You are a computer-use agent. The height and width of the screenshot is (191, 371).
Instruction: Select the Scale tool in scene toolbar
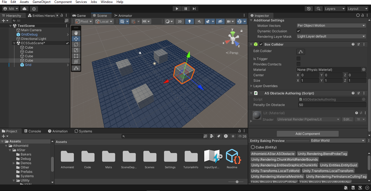pos(76,50)
